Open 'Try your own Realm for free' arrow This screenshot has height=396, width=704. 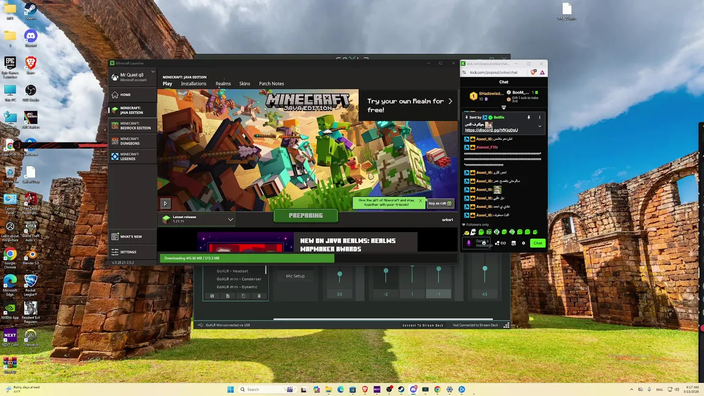tap(450, 101)
